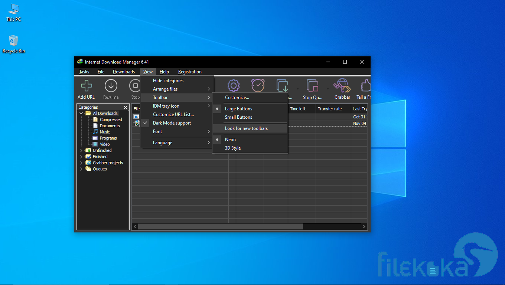Viewport: 505px width, 285px height.
Task: Select the Music category
Action: point(105,132)
